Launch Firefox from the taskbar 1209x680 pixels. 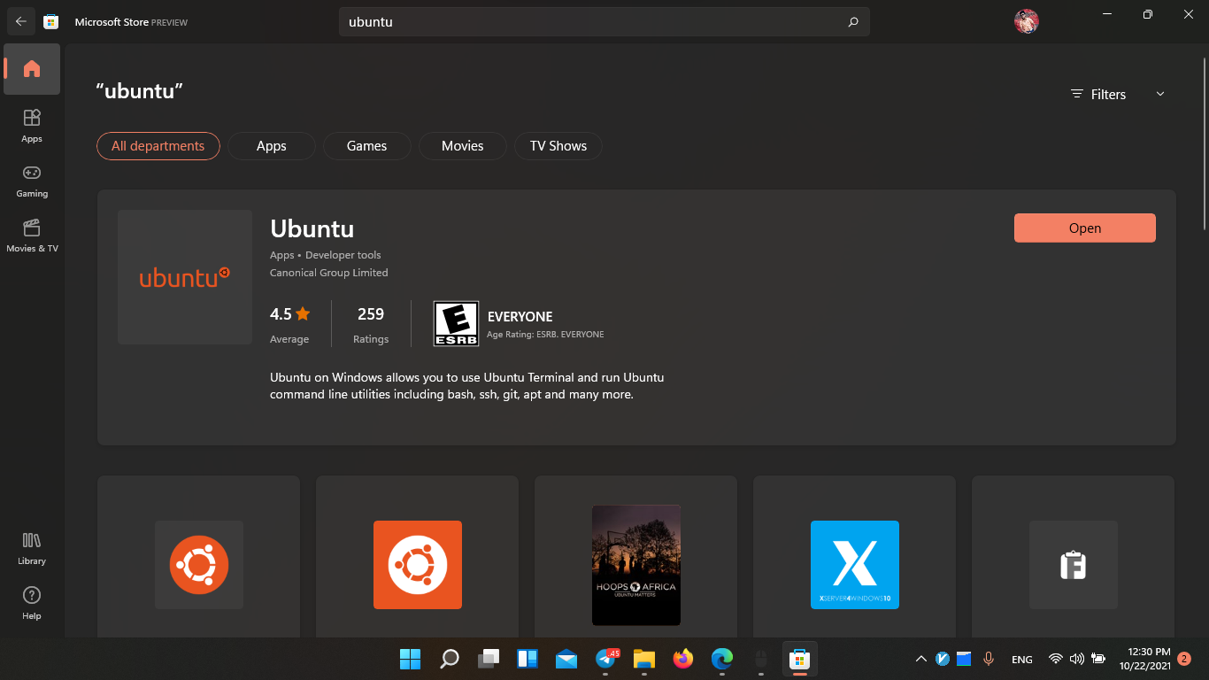tap(682, 659)
